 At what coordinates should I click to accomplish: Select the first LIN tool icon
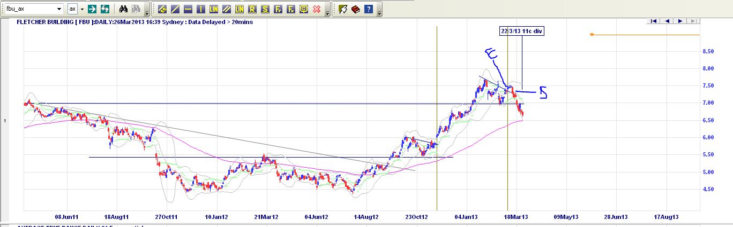click(214, 9)
